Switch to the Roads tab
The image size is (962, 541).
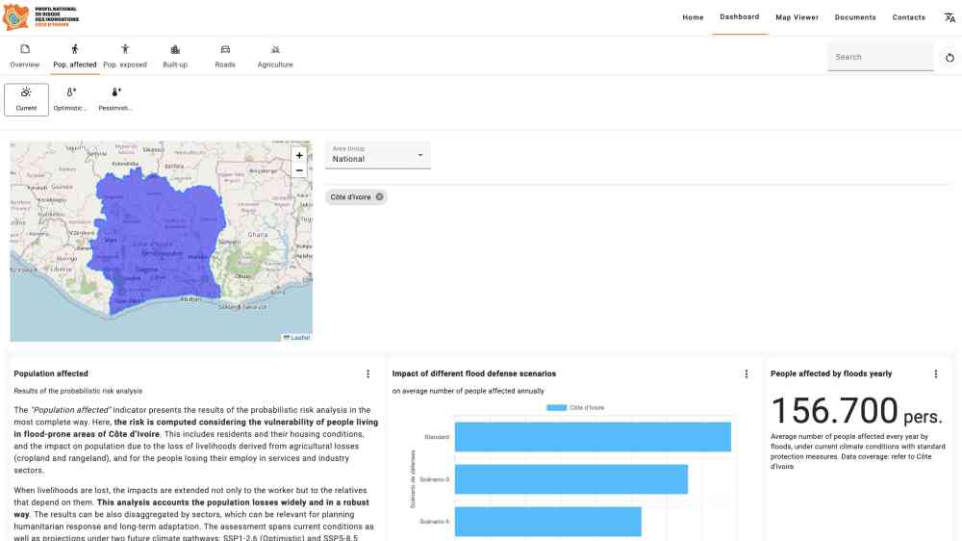click(225, 56)
